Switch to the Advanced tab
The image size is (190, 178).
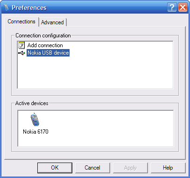(52, 22)
